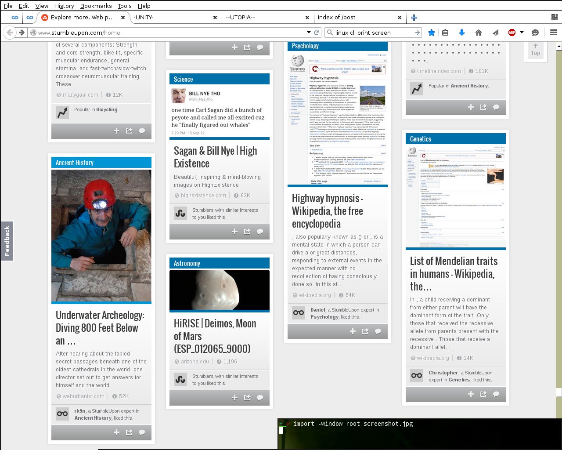The width and height of the screenshot is (562, 450).
Task: Open Highway hypnosis - Wikipedia title
Action: 328,211
